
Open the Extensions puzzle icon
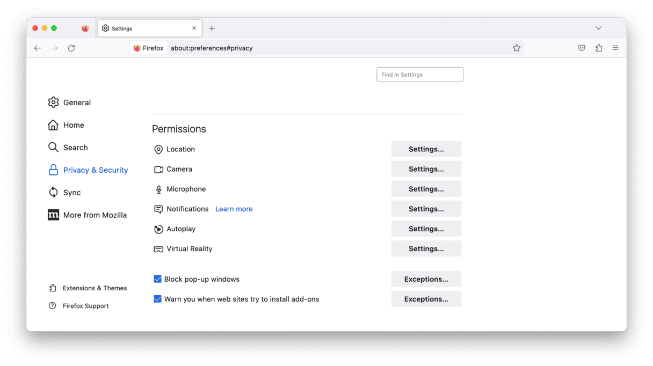point(599,48)
